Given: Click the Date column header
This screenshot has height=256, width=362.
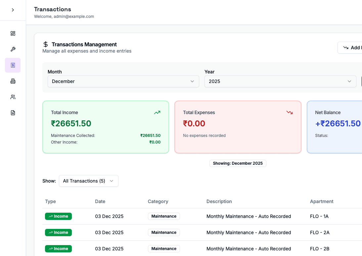Looking at the screenshot, I should (x=100, y=201).
